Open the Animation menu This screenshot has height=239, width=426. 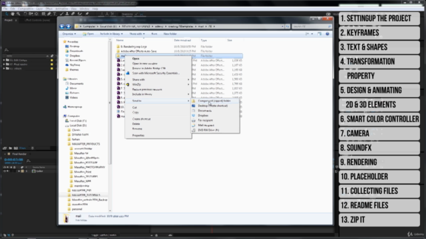(x=61, y=9)
